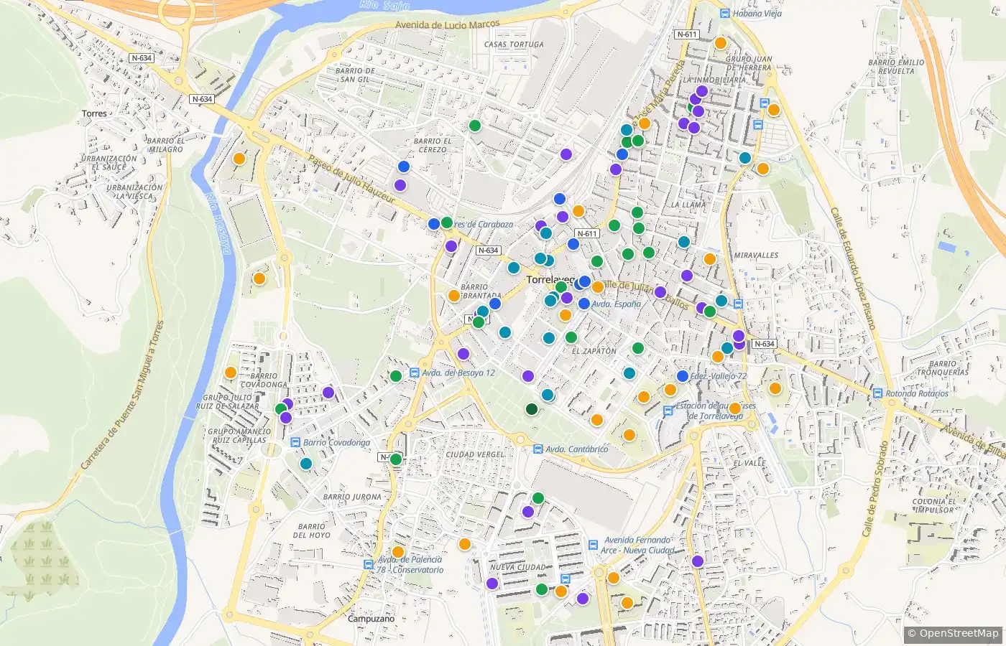Click the orange marker left of Grupo Covadonga
Image resolution: width=1006 pixels, height=646 pixels.
click(x=231, y=373)
